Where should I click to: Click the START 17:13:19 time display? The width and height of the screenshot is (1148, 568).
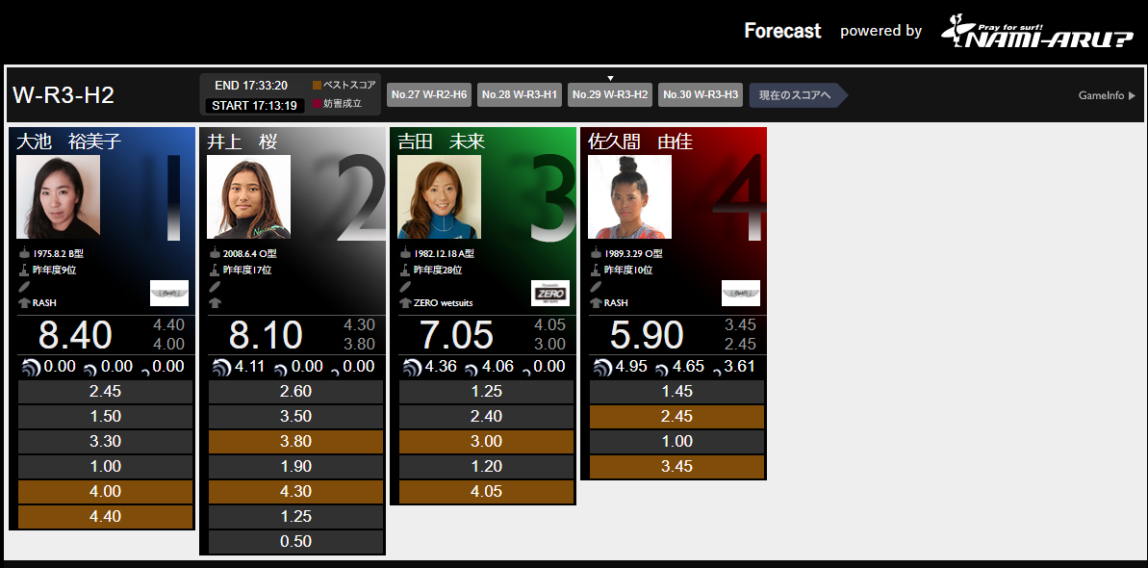[x=253, y=104]
